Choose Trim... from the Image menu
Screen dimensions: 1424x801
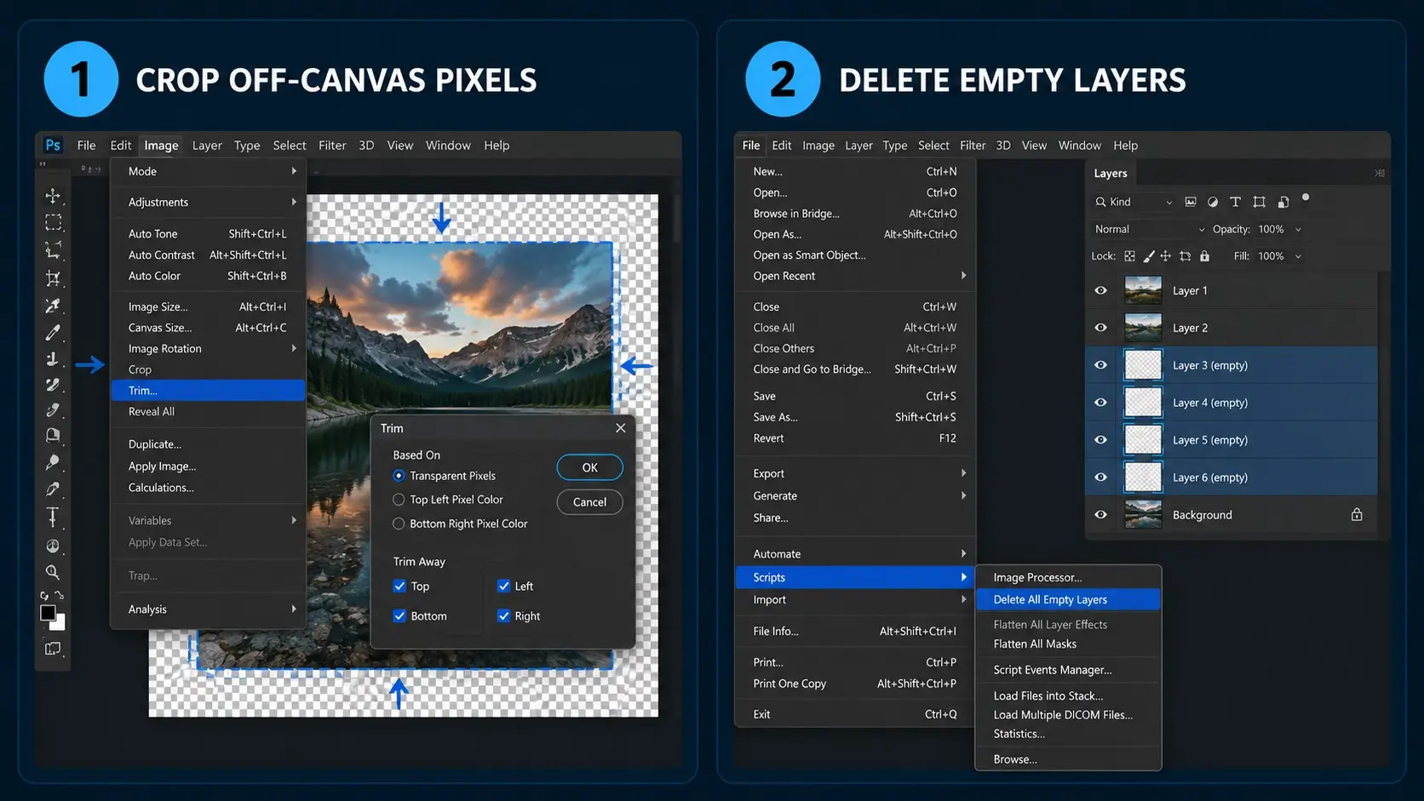click(x=208, y=390)
